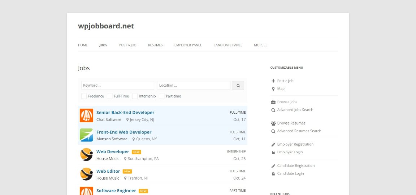416x195 pixels.
Task: Open the MORE ... navigation menu
Action: tap(260, 45)
